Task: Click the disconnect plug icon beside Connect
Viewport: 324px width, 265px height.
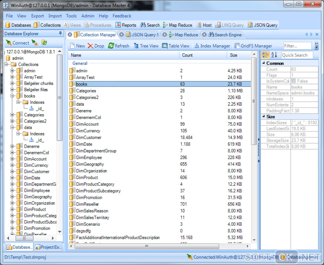Action: click(35, 43)
